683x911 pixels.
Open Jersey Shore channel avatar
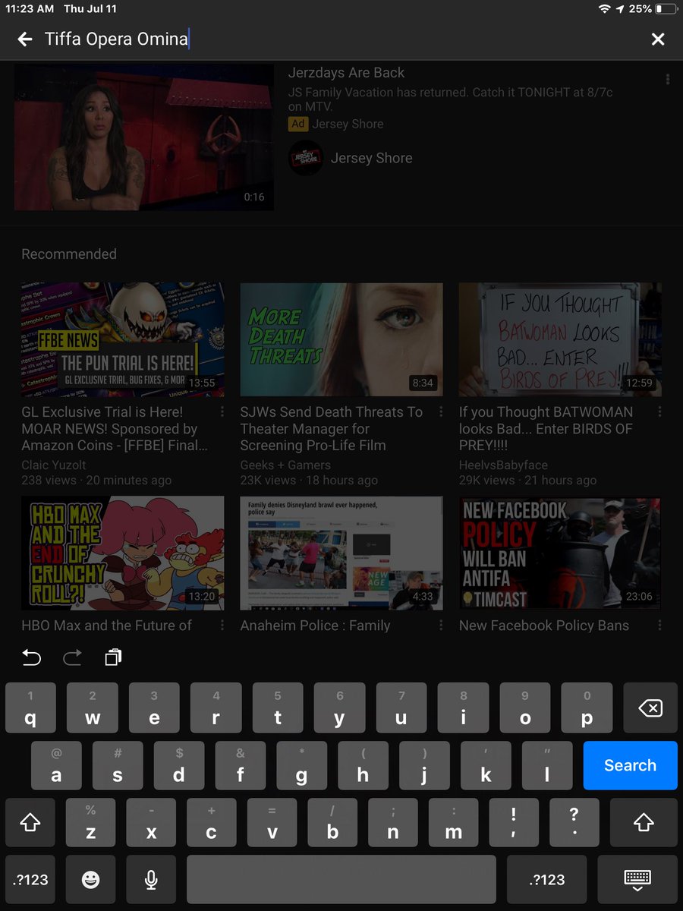[306, 158]
